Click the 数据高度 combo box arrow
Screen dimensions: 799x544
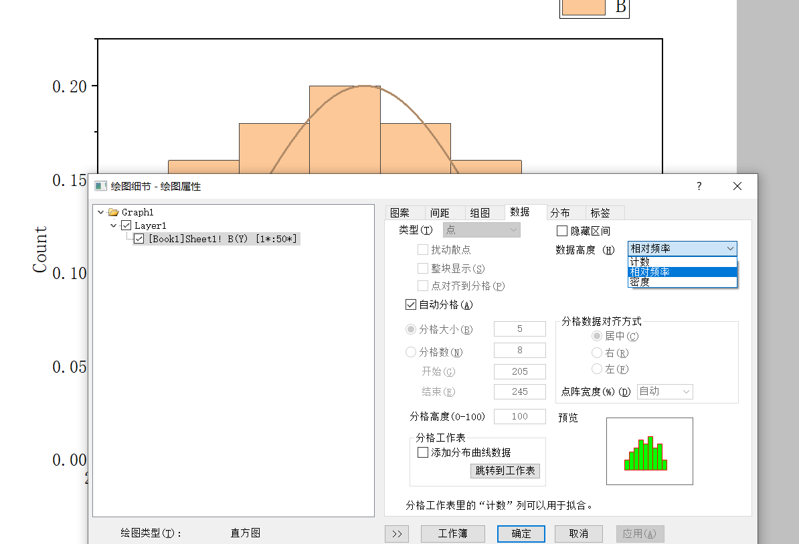tap(730, 248)
